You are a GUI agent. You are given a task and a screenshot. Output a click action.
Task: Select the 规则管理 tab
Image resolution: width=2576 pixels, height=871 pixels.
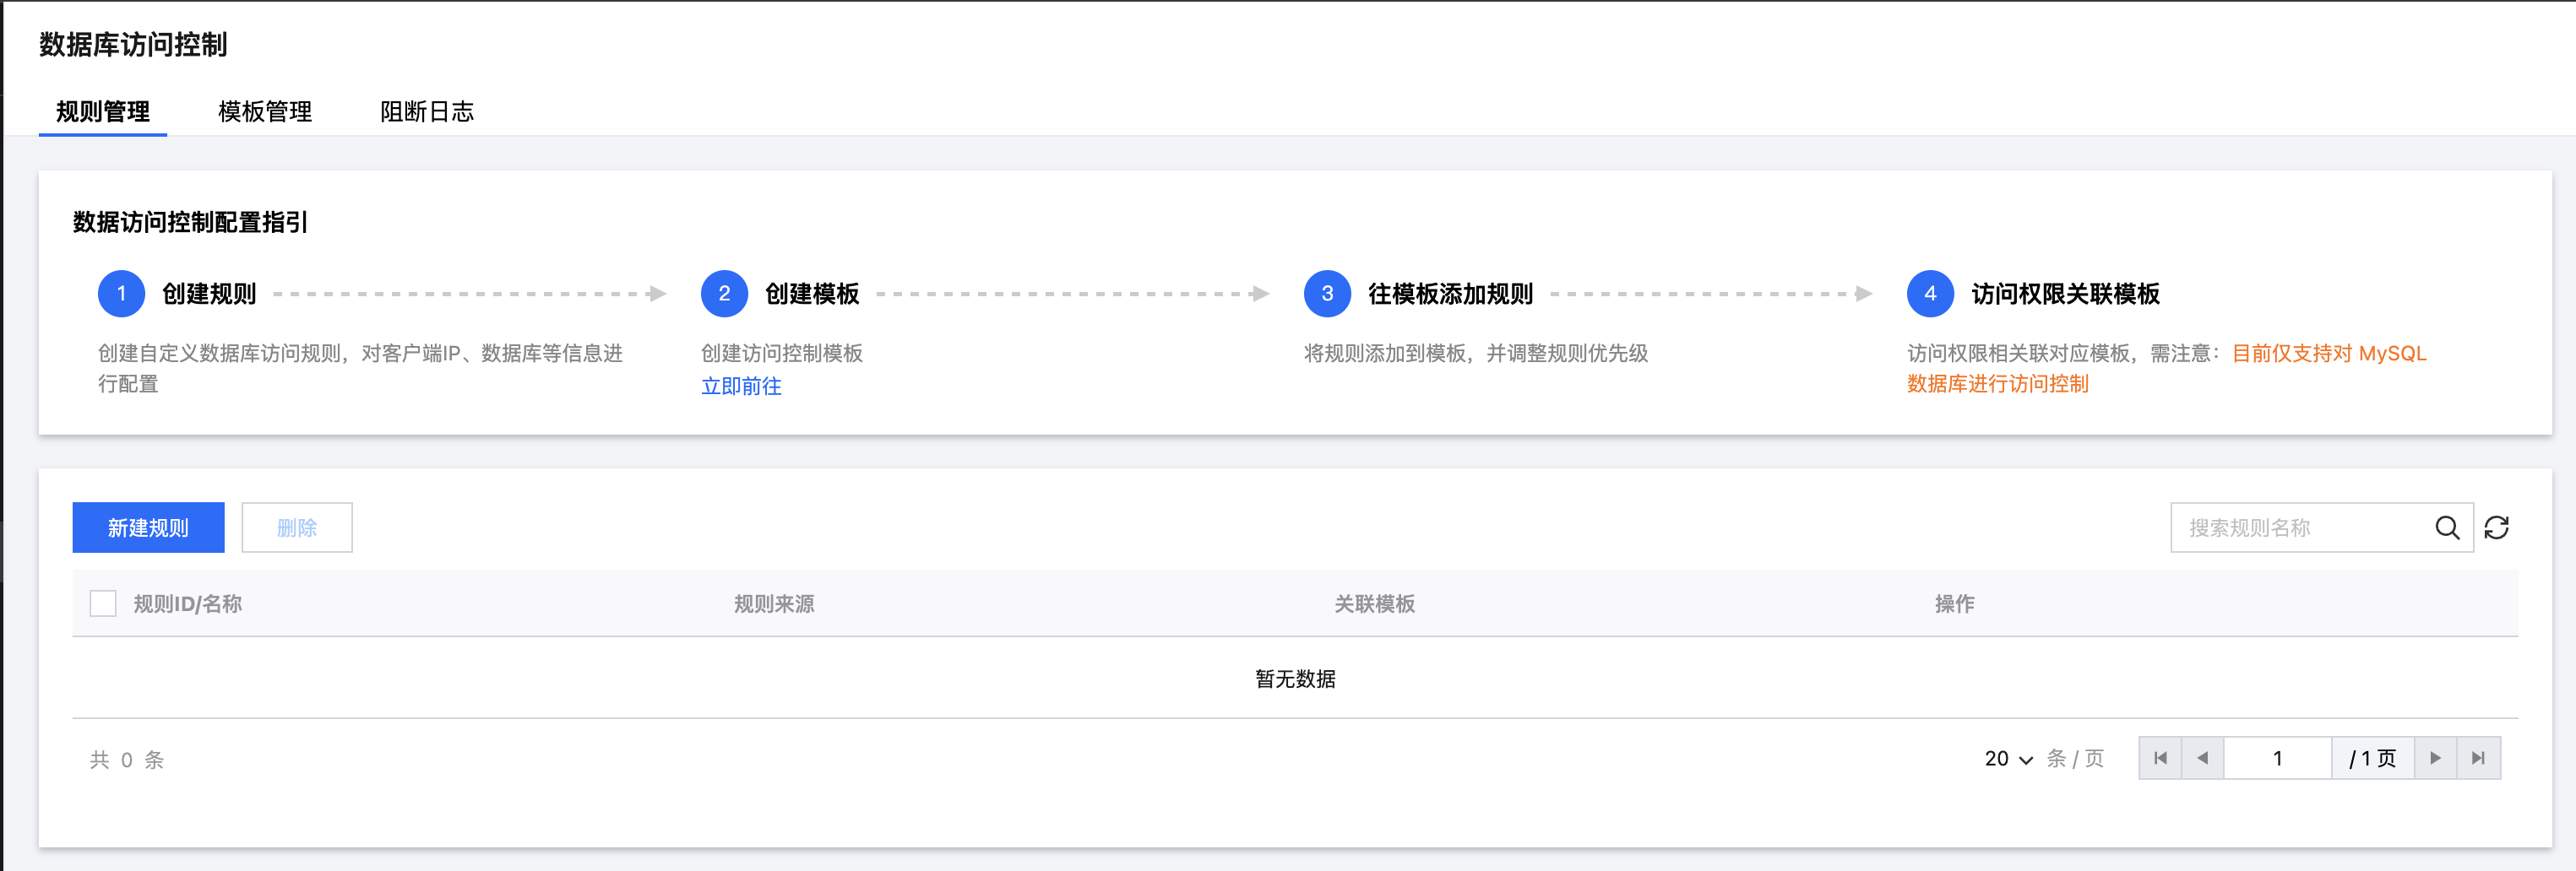103,112
